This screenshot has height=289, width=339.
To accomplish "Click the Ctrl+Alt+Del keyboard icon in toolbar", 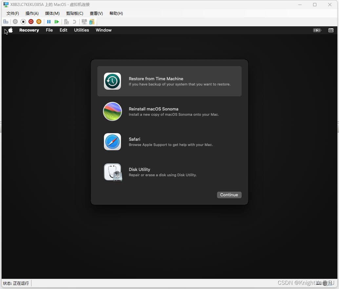I will coord(6,22).
